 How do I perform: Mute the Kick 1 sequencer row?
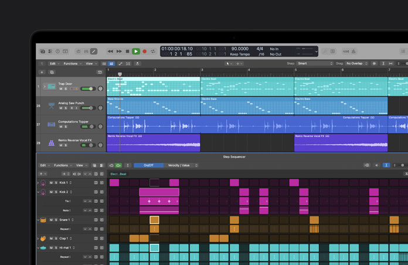tap(51, 183)
